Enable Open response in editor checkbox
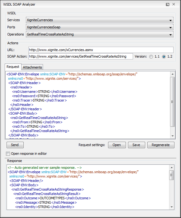The width and height of the screenshot is (181, 218). [8, 154]
